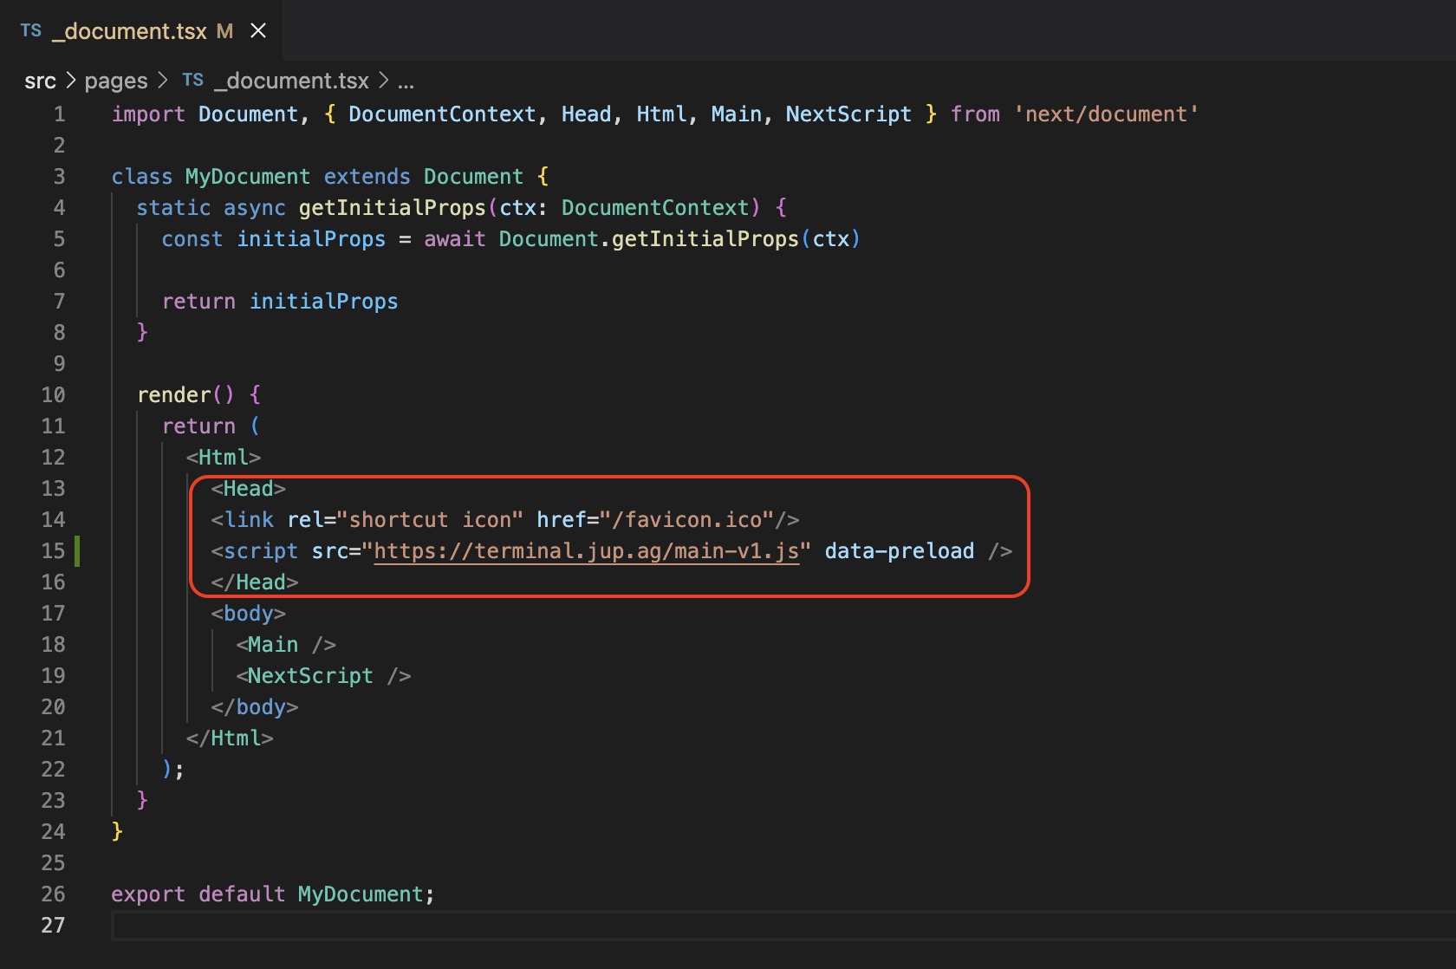Viewport: 1456px width, 969px height.
Task: Place cursor on empty line 27
Action: pos(520,926)
